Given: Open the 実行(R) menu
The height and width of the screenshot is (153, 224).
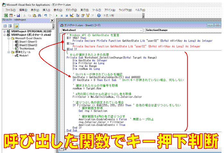Looking at the screenshot, I should click(x=84, y=10).
